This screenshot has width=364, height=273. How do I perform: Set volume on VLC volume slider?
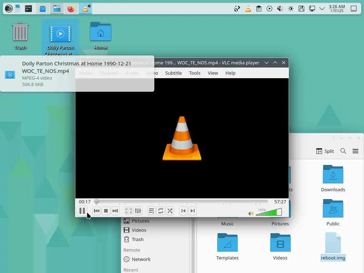click(x=269, y=212)
